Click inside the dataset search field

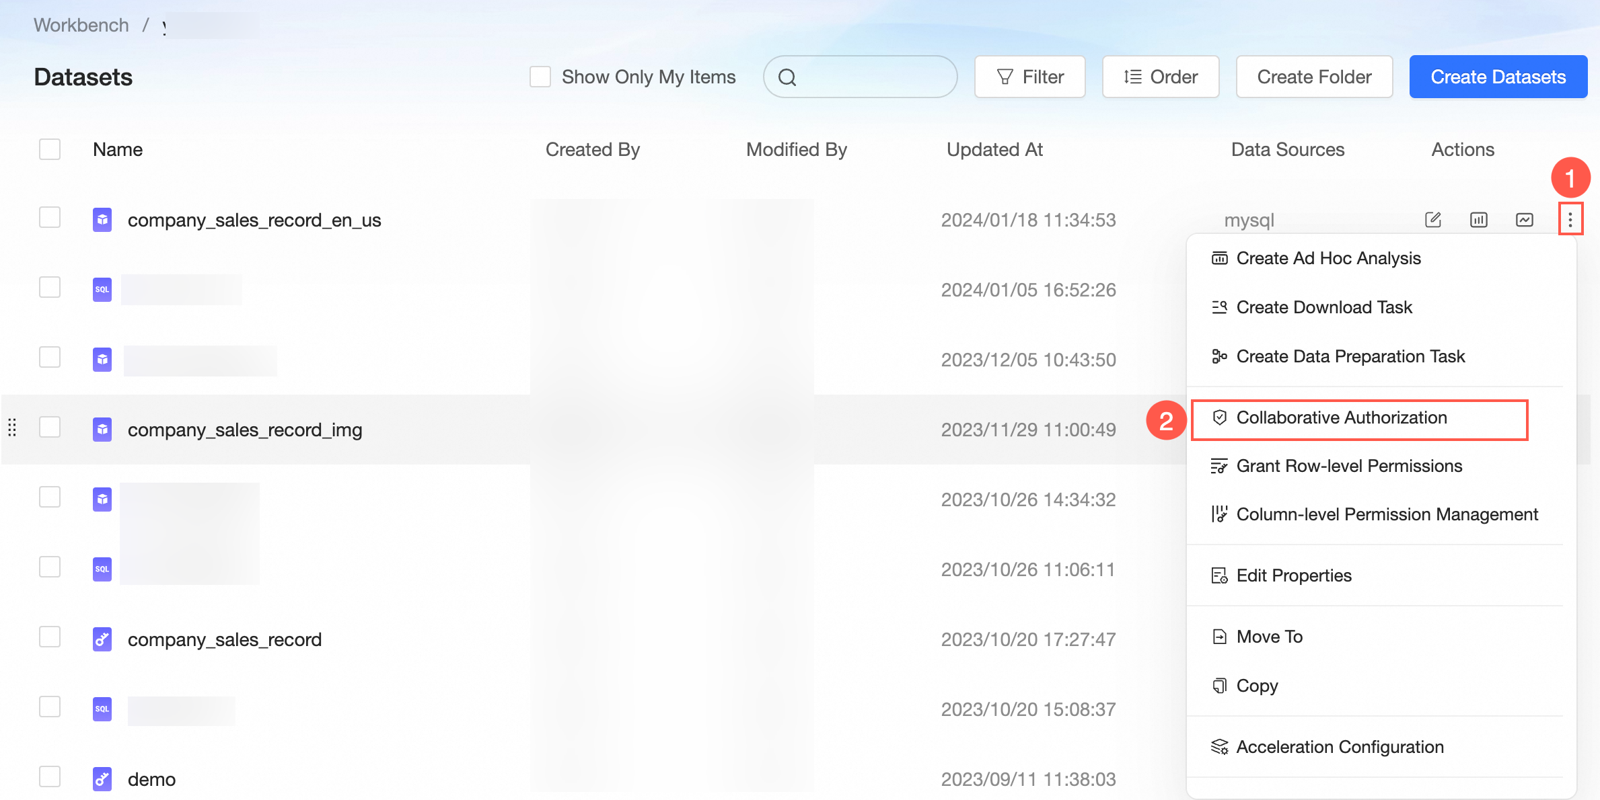point(875,77)
